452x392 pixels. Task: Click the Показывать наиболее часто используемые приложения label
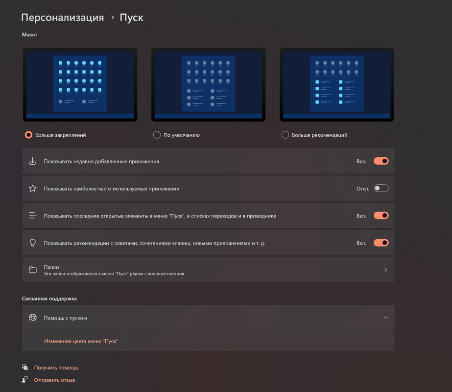click(x=111, y=189)
